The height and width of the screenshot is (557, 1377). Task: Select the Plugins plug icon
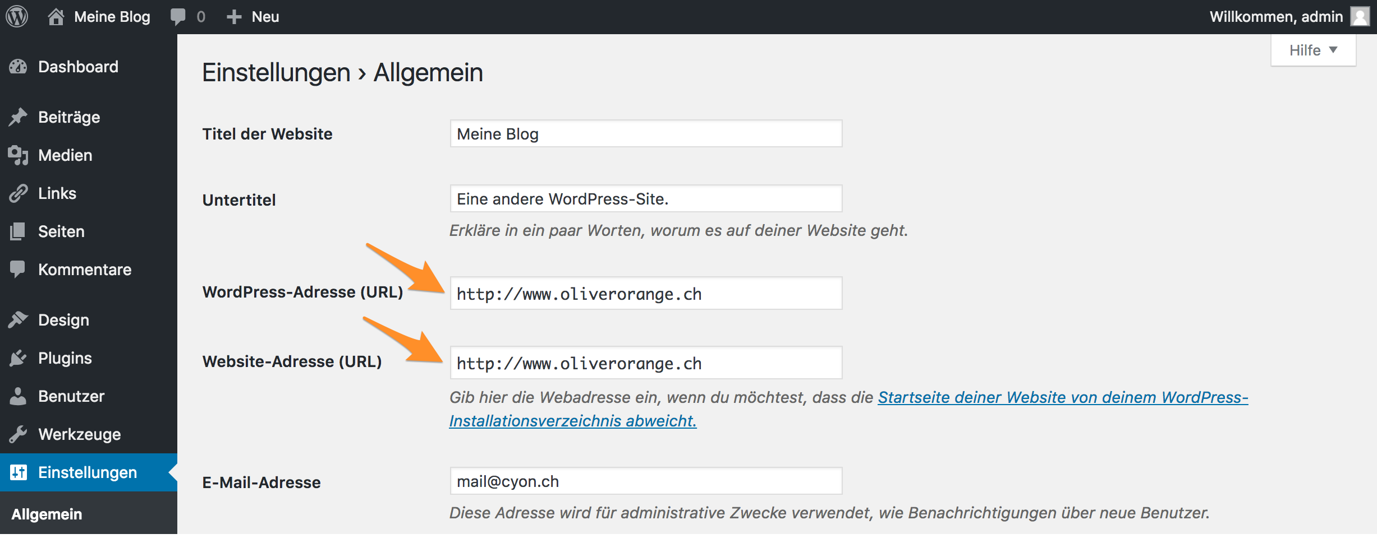tap(19, 358)
